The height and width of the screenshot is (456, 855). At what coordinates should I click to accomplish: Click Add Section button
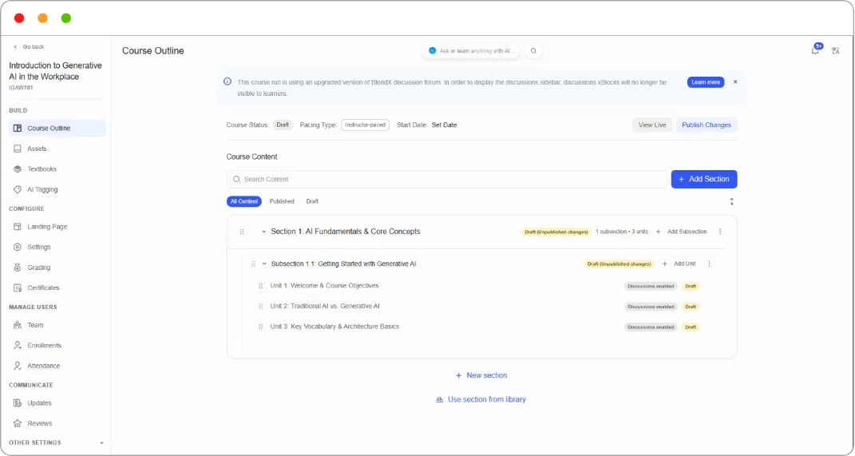704,179
